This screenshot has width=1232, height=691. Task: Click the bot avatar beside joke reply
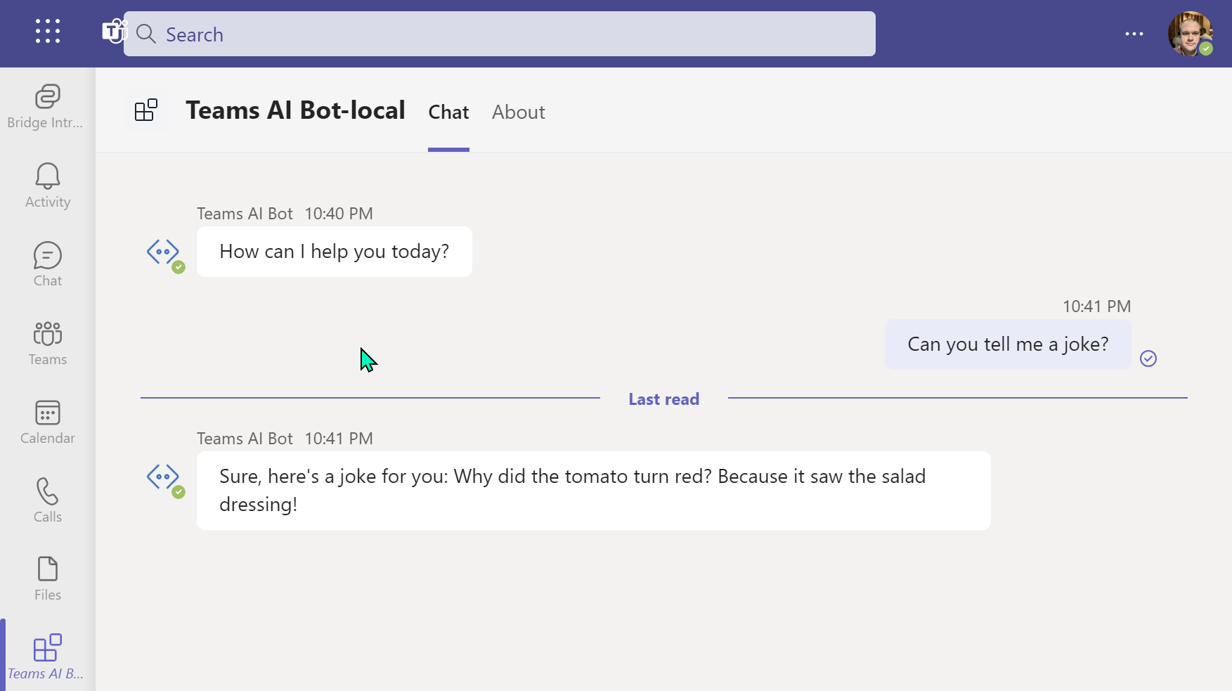pyautogui.click(x=164, y=478)
